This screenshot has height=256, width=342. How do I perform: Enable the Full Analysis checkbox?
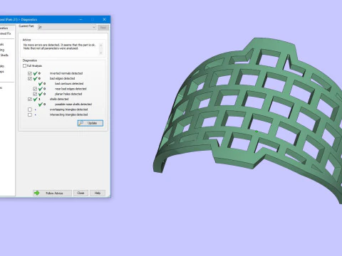coord(25,65)
